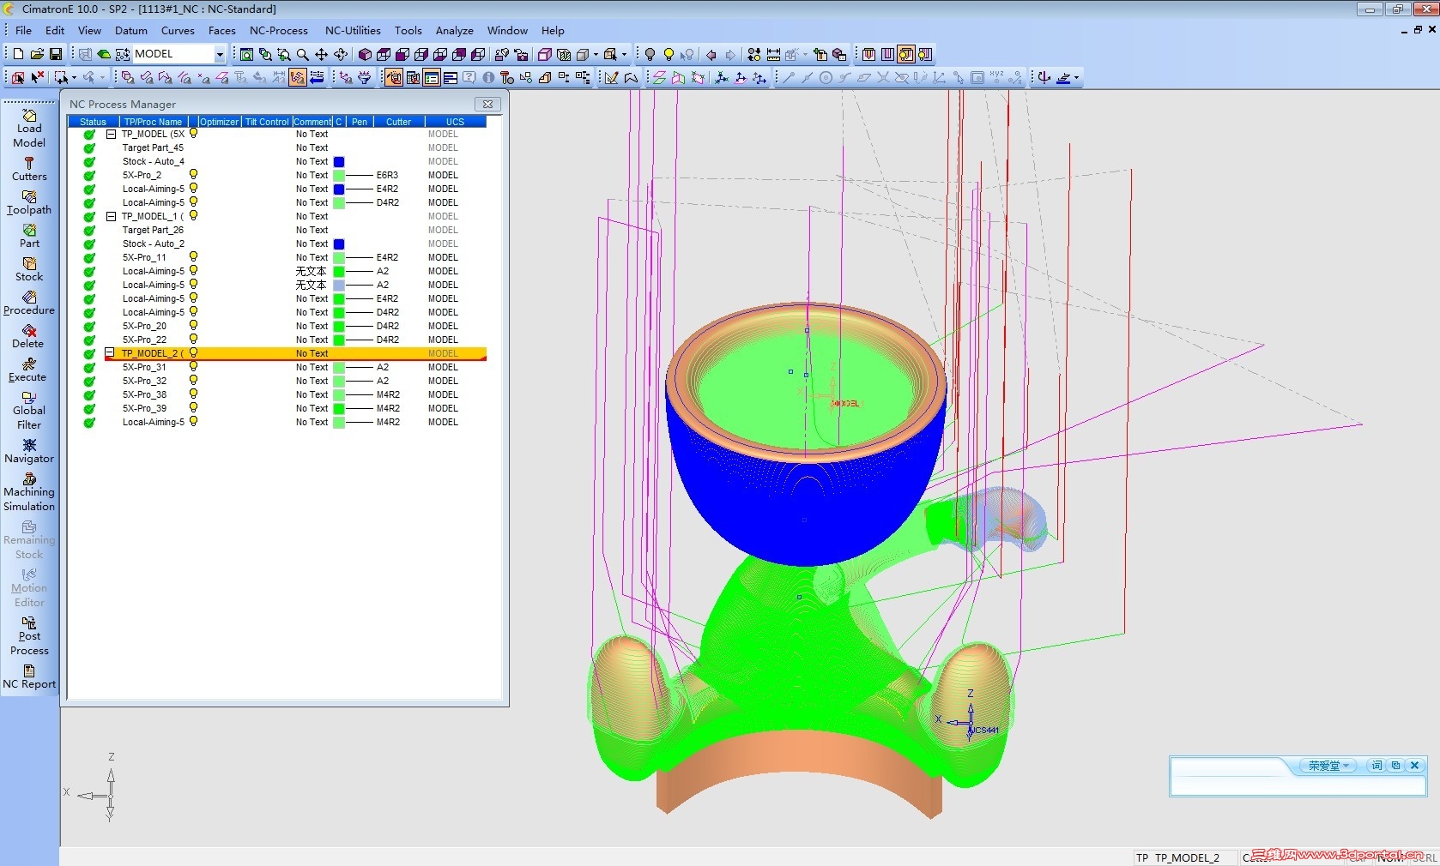
Task: Click the measurement ruler toolbar icon
Action: 773,54
